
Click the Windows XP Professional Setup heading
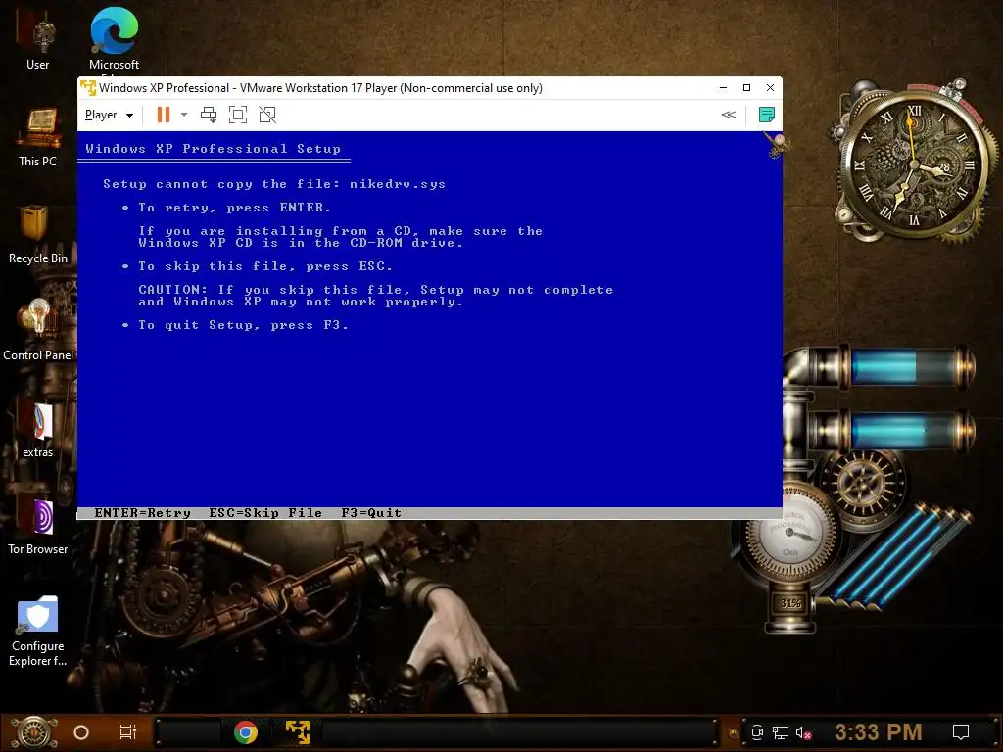point(213,149)
